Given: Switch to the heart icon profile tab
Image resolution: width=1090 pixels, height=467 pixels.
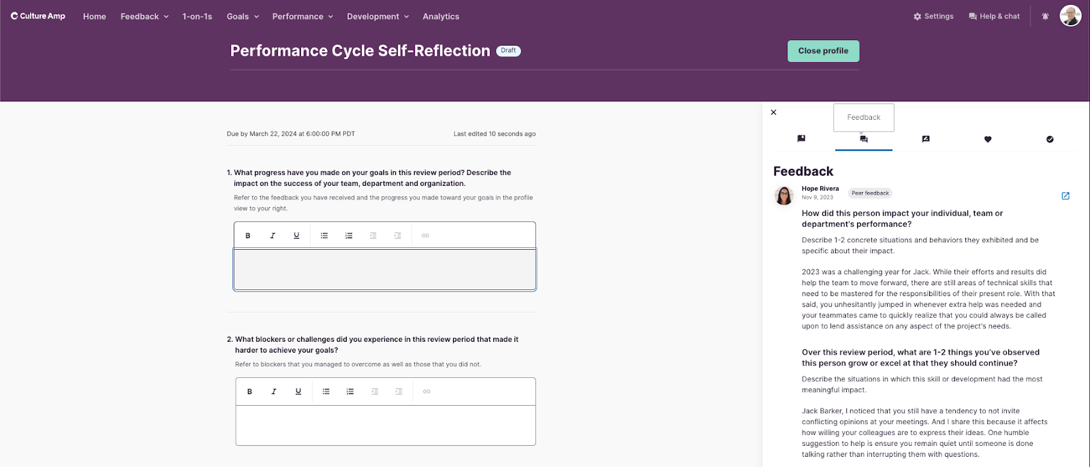Looking at the screenshot, I should 988,139.
